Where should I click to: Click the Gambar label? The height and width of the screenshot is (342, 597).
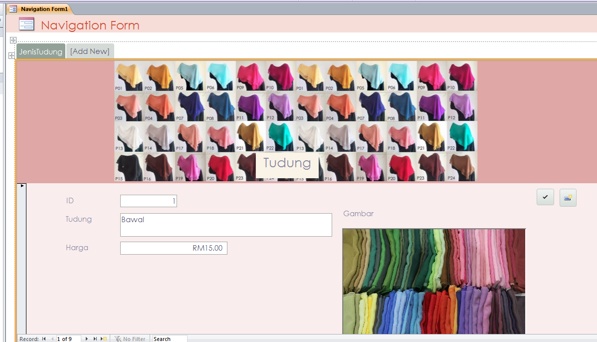[x=358, y=214]
